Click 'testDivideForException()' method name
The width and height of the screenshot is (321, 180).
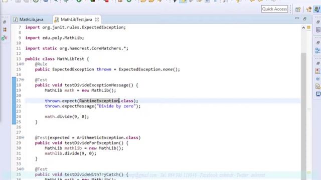pyautogui.click(x=94, y=143)
